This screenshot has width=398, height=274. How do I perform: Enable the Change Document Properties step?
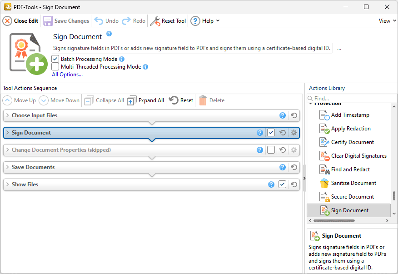[271, 150]
